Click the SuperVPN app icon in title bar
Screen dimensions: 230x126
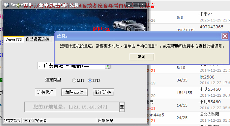[x=6, y=5]
